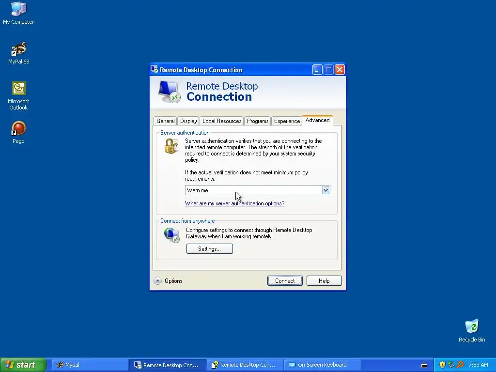The width and height of the screenshot is (496, 372).
Task: Click the padlock server authentication icon
Action: (x=171, y=146)
